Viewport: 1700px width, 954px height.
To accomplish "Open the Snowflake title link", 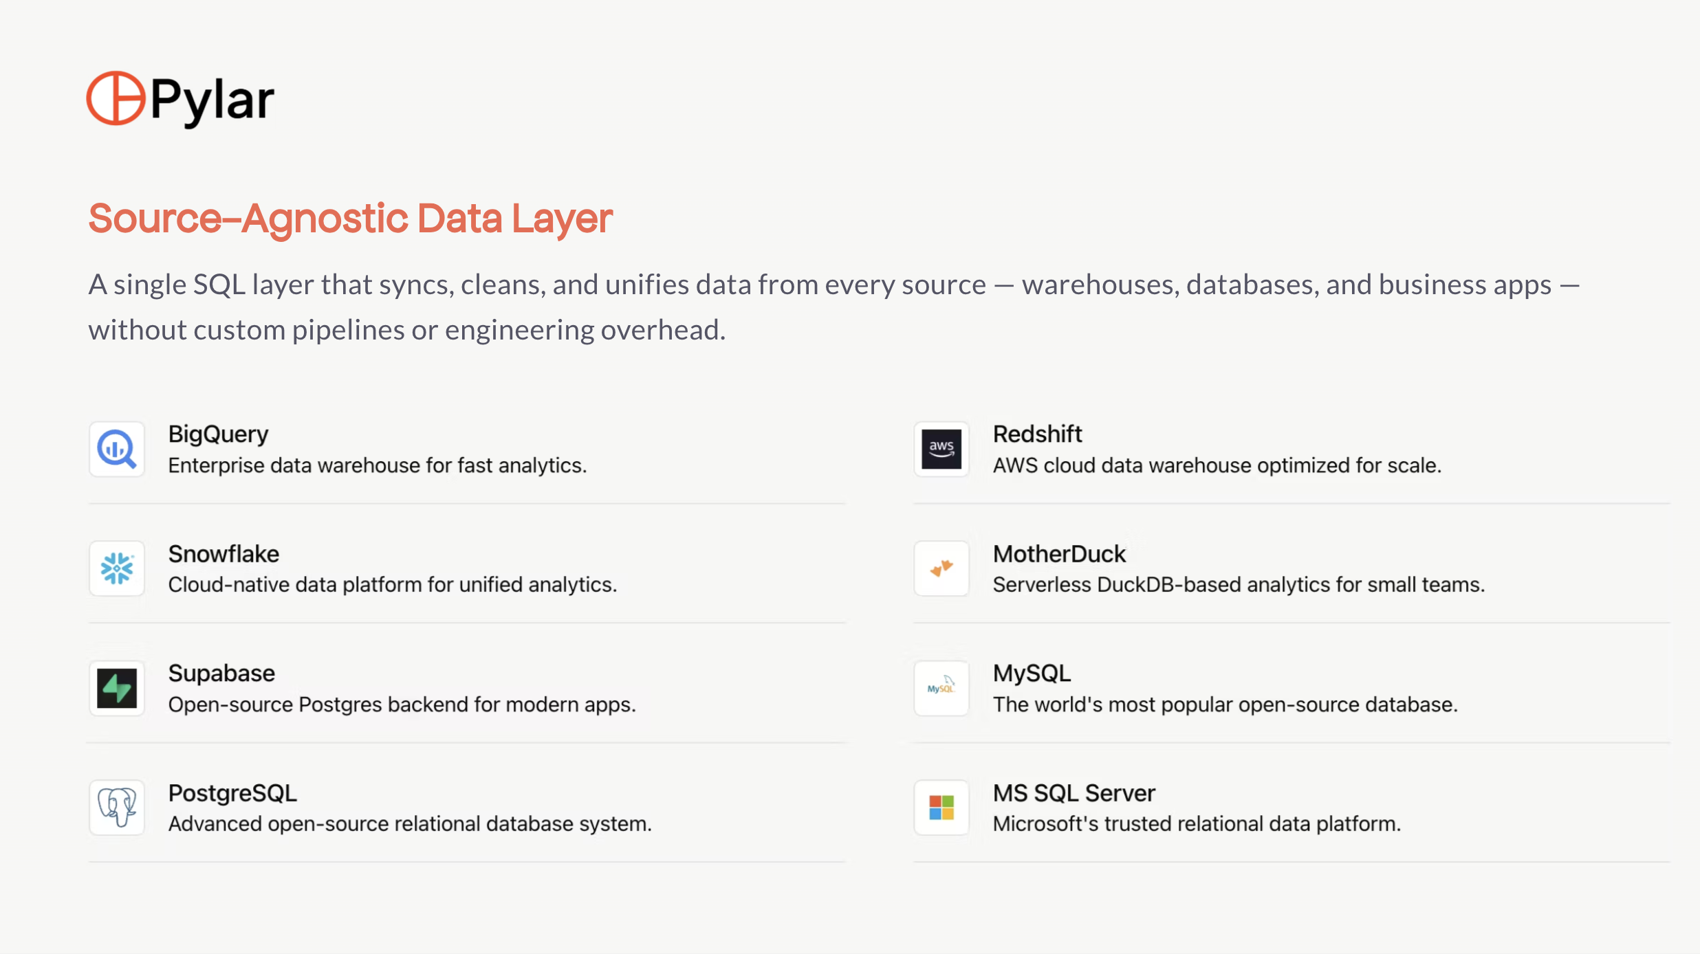I will (224, 553).
